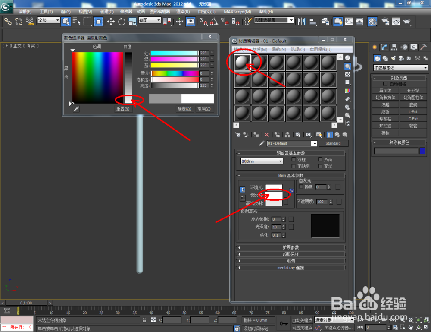Toggle the 3D Snaps icon

point(203,22)
